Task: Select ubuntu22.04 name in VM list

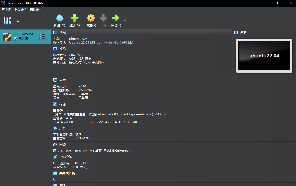Action: pos(23,34)
